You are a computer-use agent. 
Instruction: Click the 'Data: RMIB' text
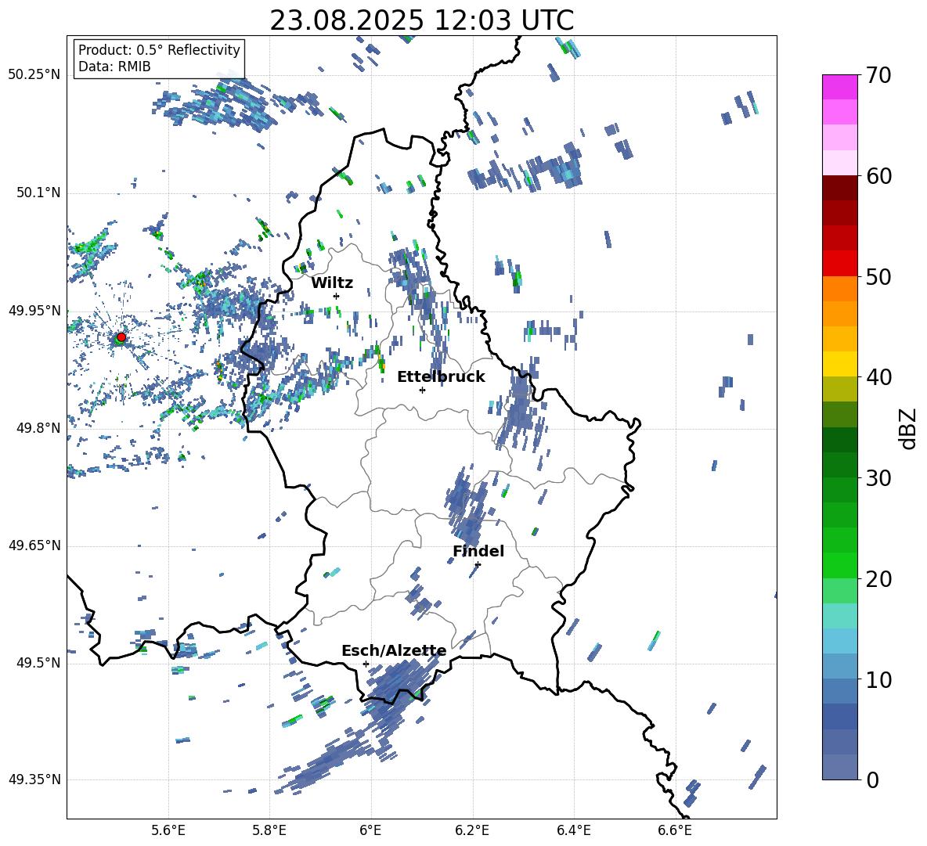pos(114,67)
